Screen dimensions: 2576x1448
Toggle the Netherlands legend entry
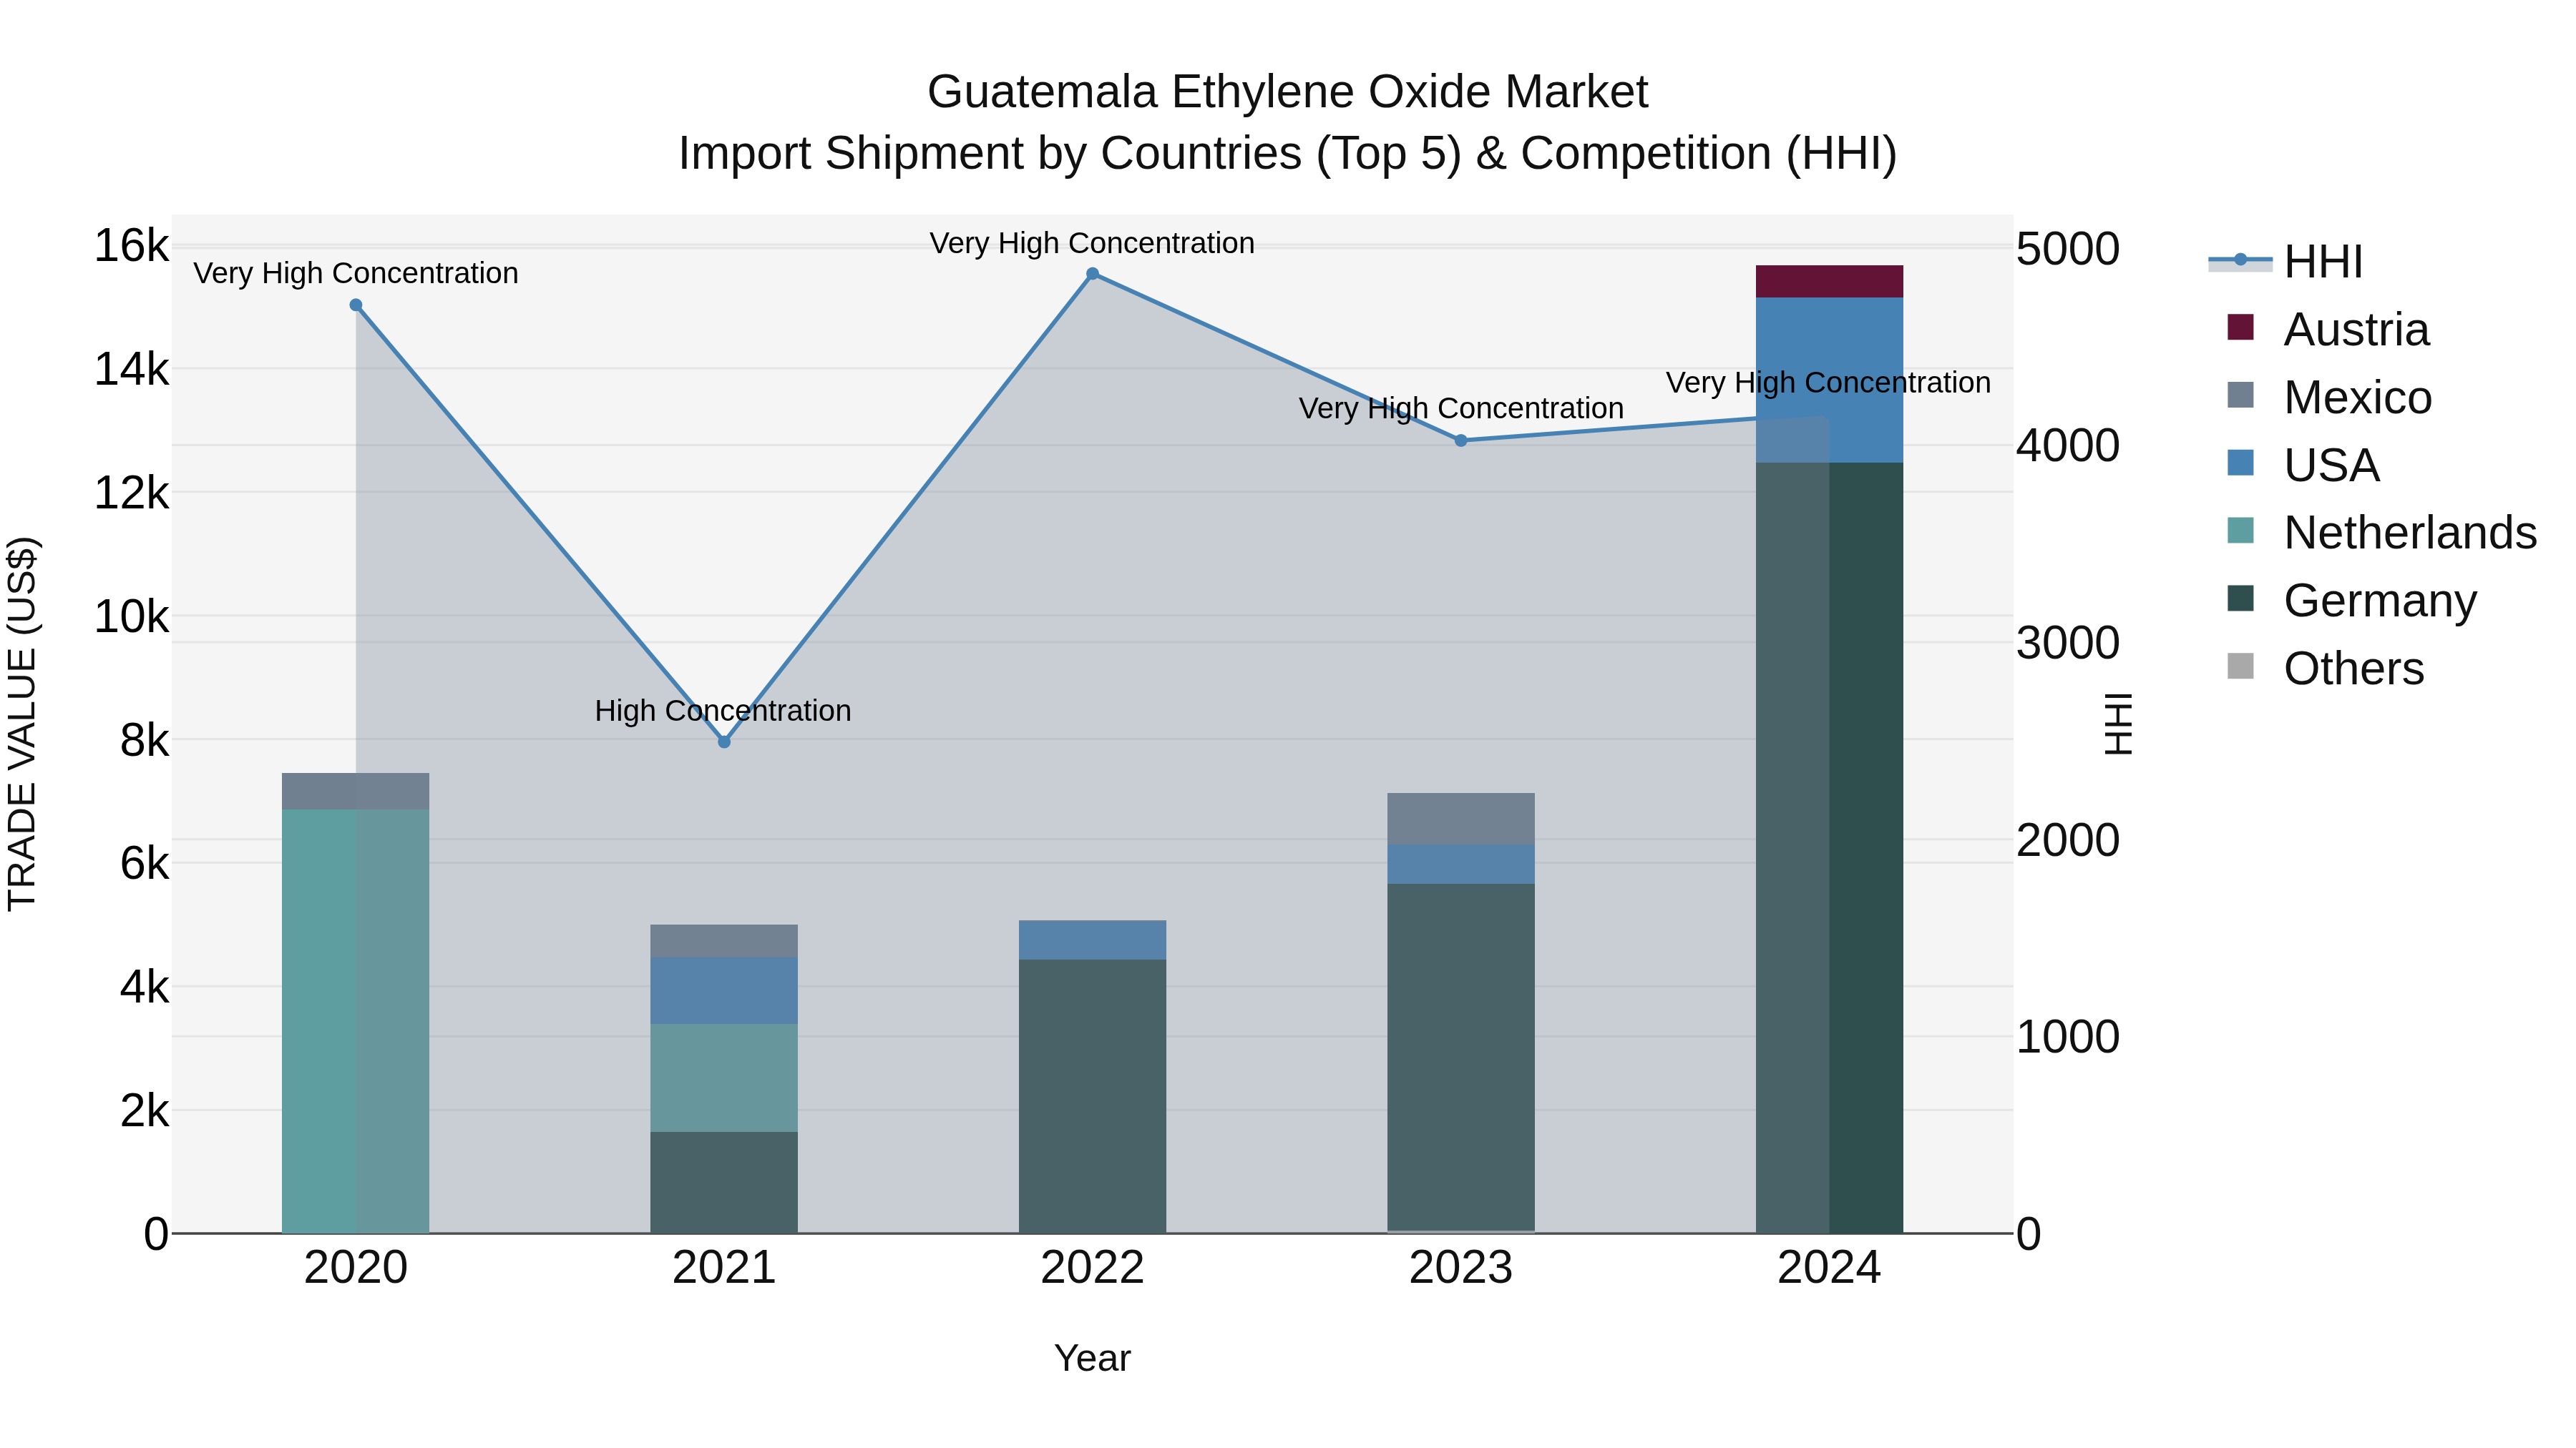[2382, 533]
